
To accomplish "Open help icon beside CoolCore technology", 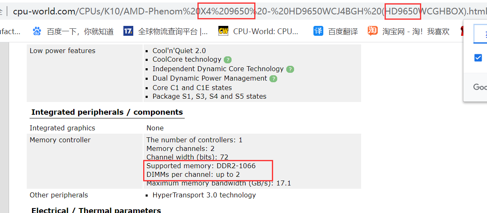I will click(227, 60).
